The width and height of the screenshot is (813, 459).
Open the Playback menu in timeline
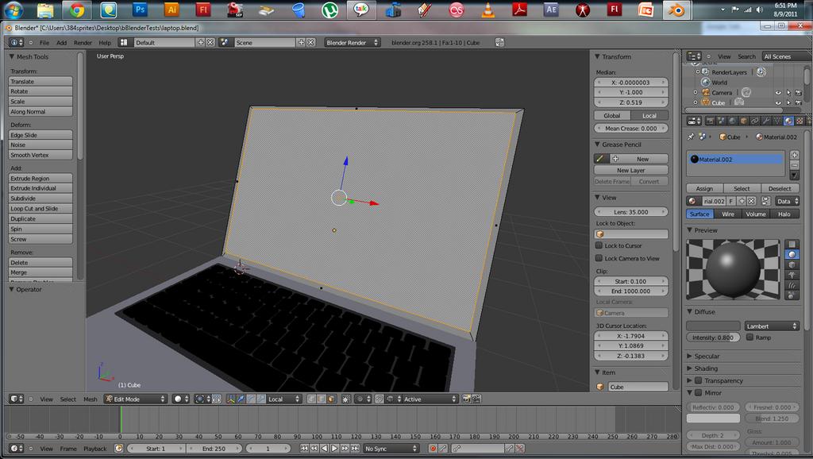coord(95,449)
